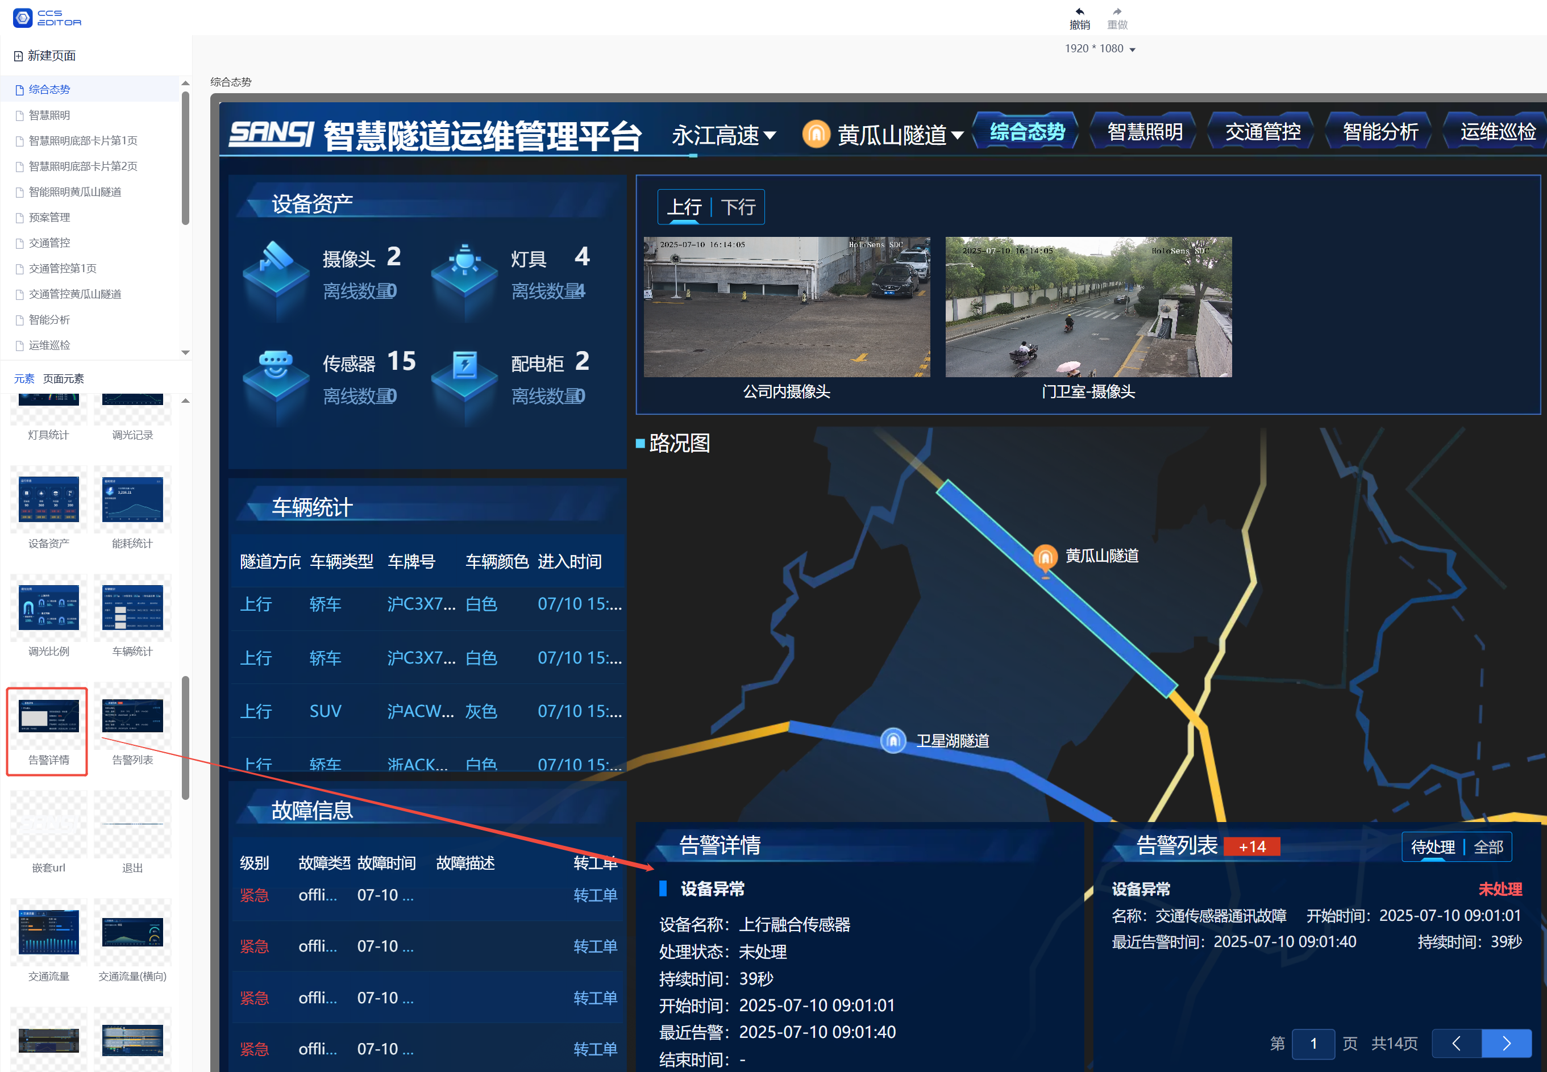Switch camera view to 下行

click(738, 207)
